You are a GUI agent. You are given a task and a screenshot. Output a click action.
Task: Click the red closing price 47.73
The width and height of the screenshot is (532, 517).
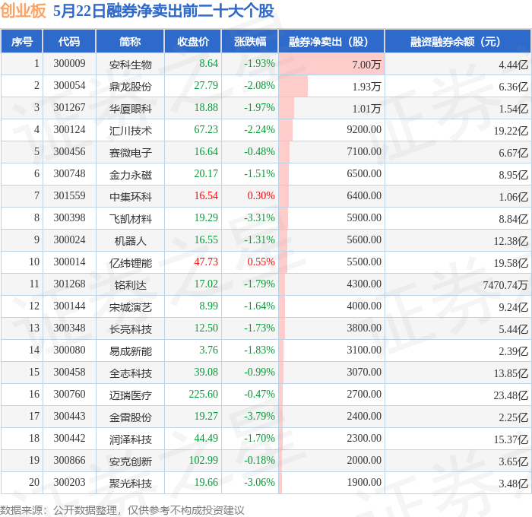206,262
